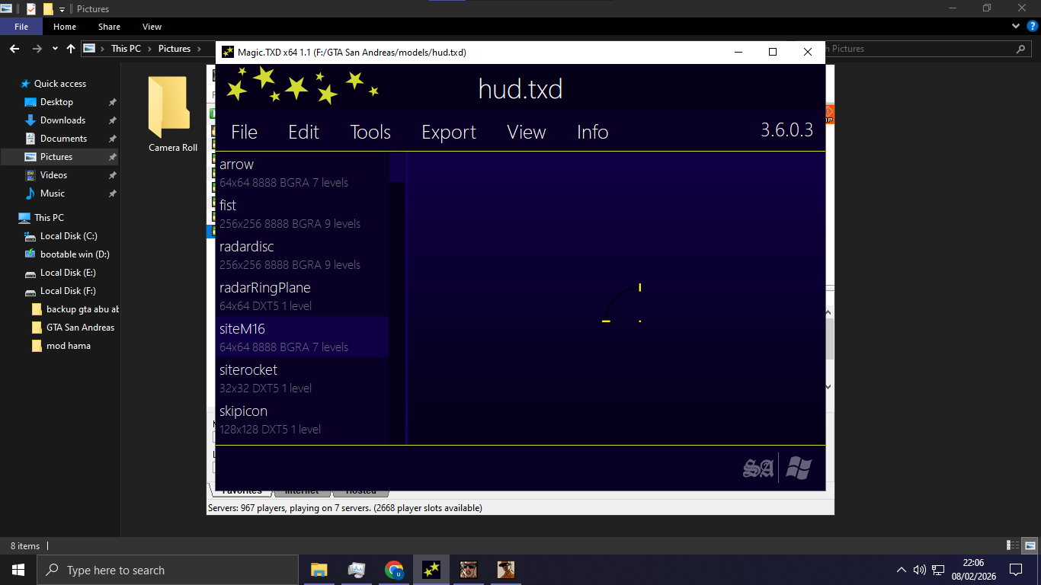Open the Camera Roll folder

(x=172, y=114)
